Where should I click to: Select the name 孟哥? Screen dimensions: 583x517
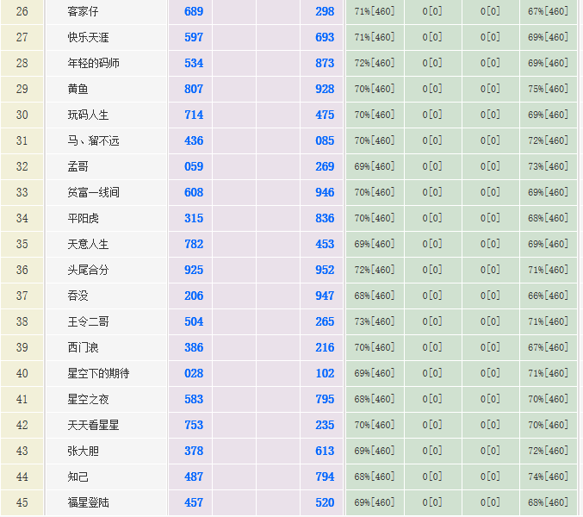click(78, 166)
